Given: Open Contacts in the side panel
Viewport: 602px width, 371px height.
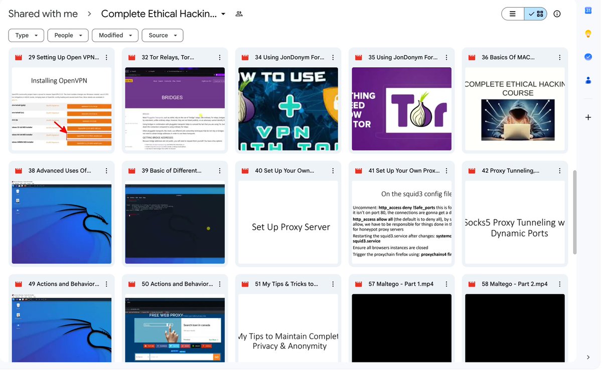Looking at the screenshot, I should 588,80.
